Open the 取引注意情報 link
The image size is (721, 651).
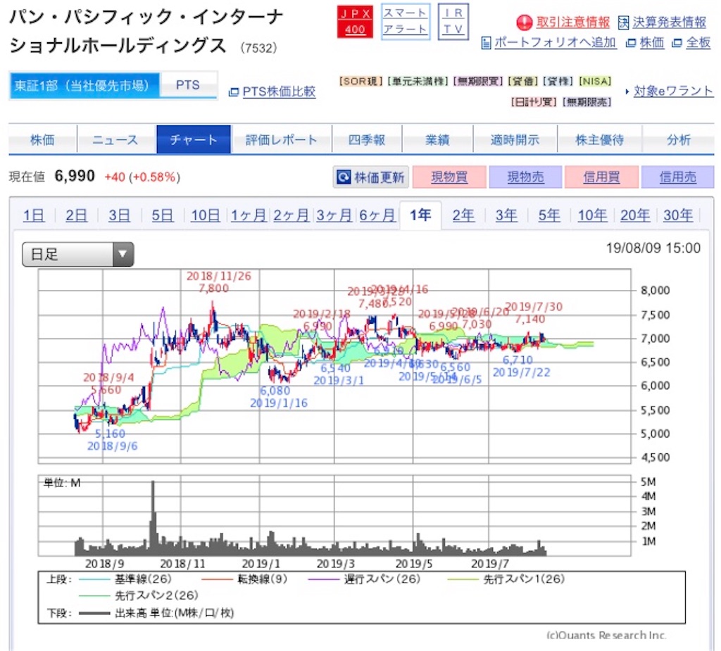coord(573,22)
